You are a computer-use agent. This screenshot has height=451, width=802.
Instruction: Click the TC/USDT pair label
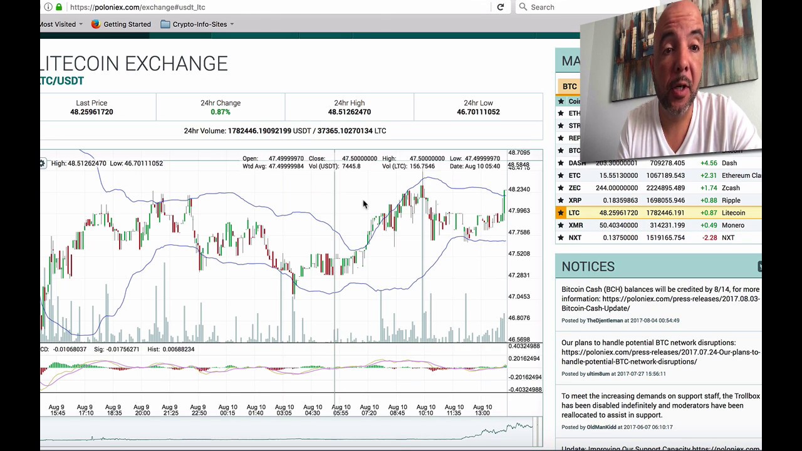pos(62,81)
